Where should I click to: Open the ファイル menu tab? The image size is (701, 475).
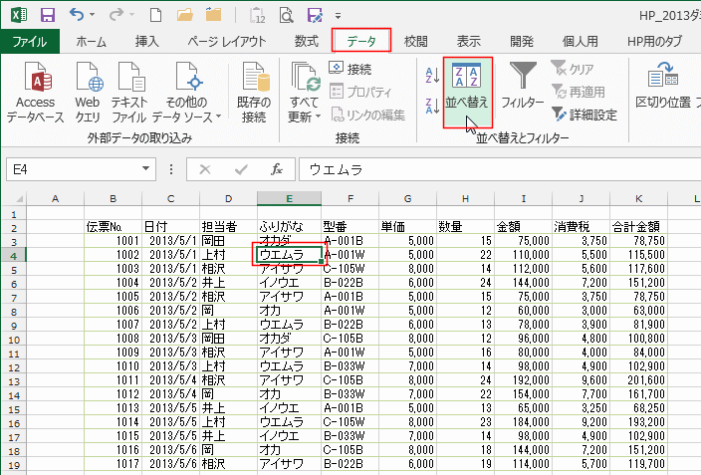29,41
